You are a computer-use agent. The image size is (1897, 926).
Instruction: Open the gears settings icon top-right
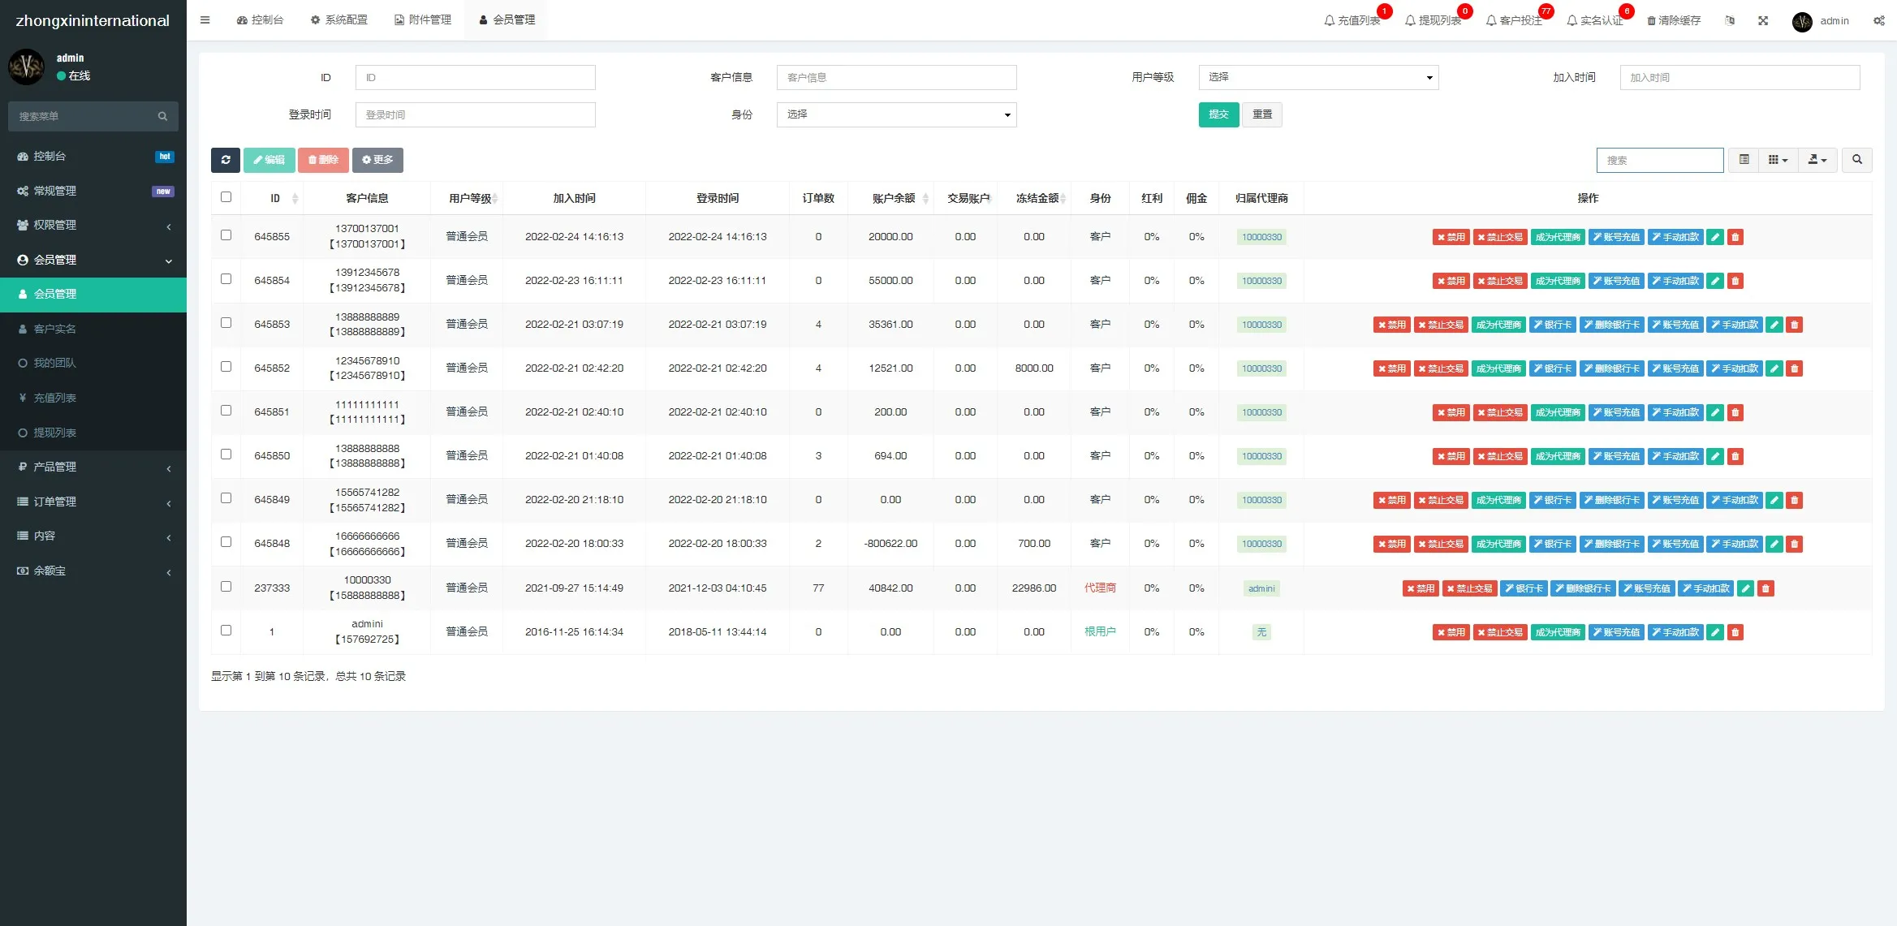click(1878, 21)
